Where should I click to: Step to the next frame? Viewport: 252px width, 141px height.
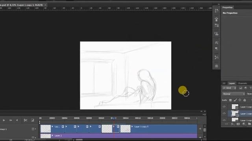click(11, 120)
